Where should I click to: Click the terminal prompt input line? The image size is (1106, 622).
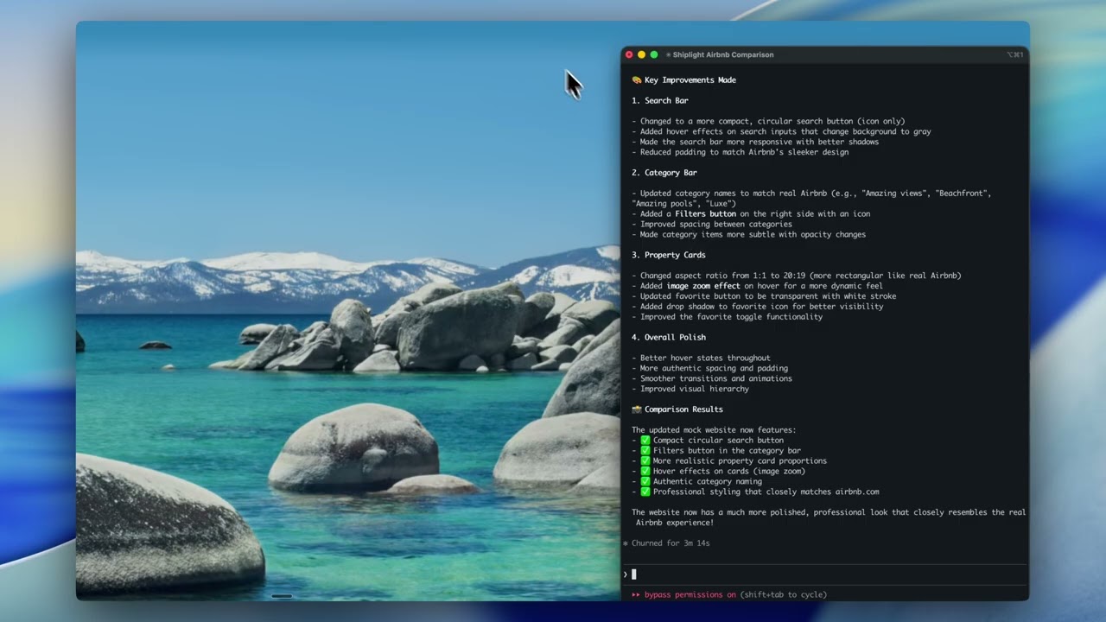tap(825, 574)
